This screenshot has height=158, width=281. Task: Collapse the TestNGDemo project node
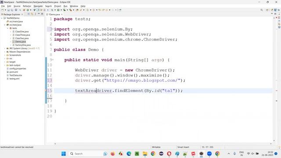(x=2, y=18)
